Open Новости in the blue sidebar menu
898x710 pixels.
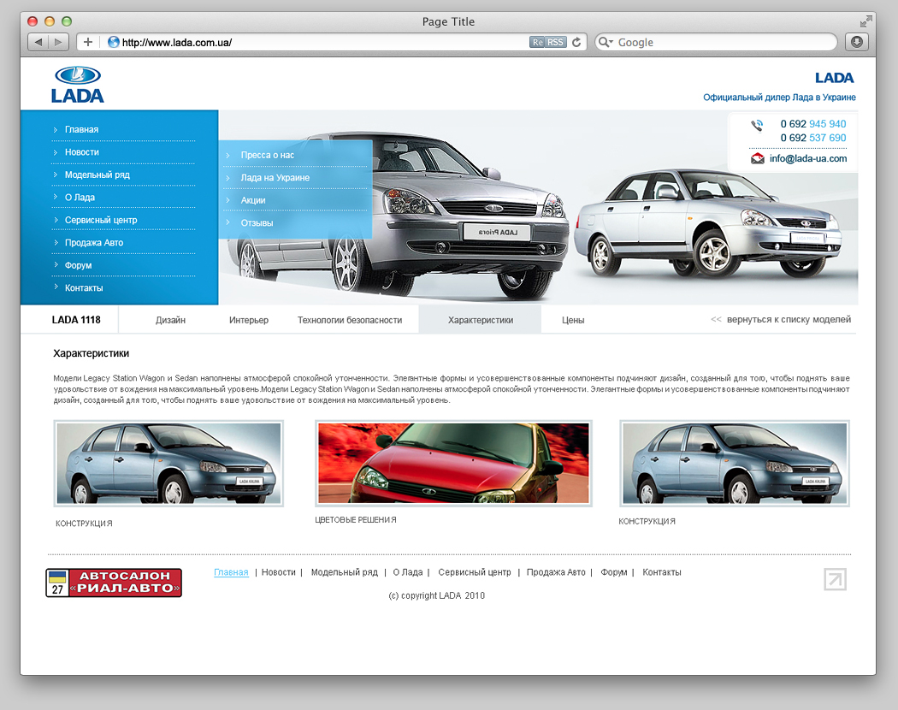pos(82,152)
